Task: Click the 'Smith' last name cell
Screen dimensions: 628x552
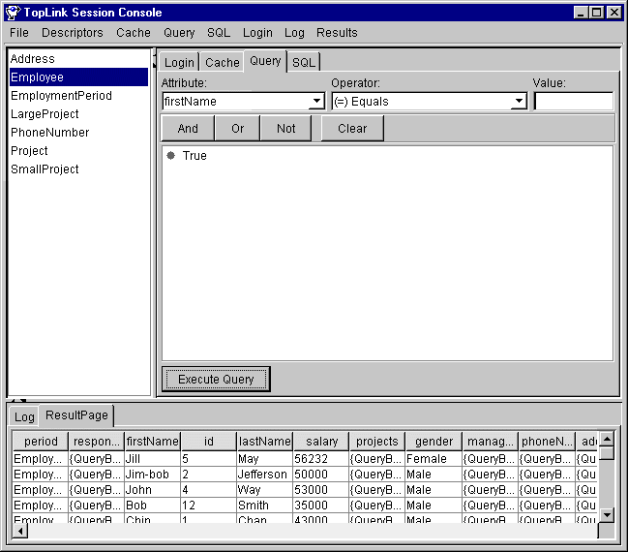Action: coord(265,506)
